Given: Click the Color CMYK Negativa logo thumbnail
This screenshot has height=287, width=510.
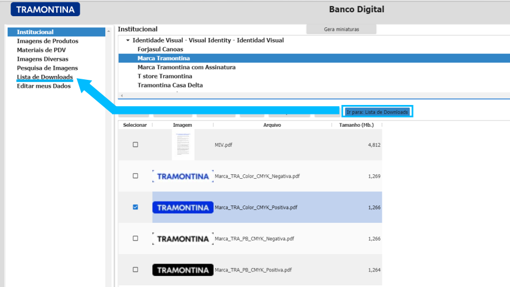Looking at the screenshot, I should 183,176.
